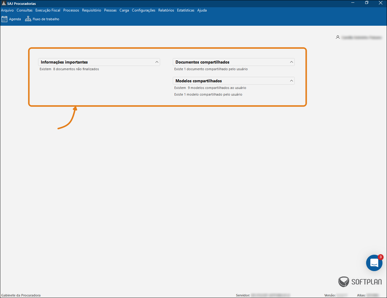Open the Ajuda menu

click(x=202, y=10)
